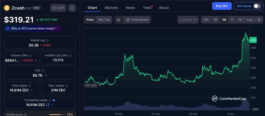Click the Vol/Mkt Cap (24h) info icon
This screenshot has height=116, width=265.
[x=71, y=55]
